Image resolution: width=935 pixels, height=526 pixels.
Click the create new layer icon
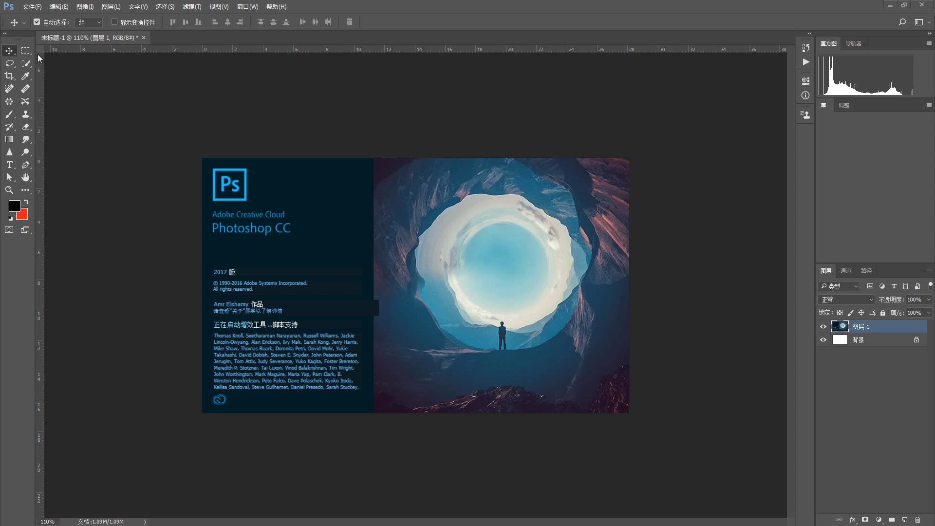[905, 520]
